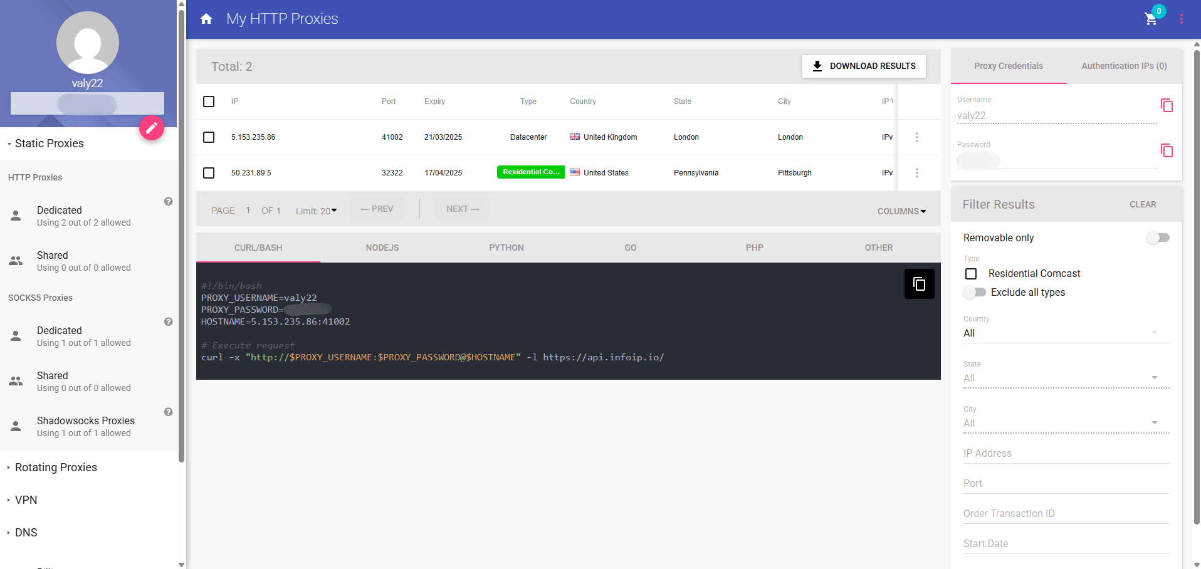Select the checkbox for proxy 50.231.89.5
This screenshot has height=569, width=1201.
(209, 172)
